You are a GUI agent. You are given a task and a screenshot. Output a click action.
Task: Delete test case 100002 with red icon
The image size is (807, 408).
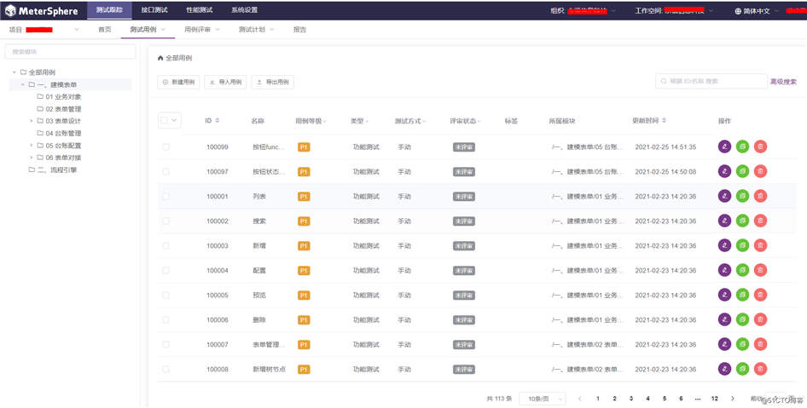tap(760, 221)
